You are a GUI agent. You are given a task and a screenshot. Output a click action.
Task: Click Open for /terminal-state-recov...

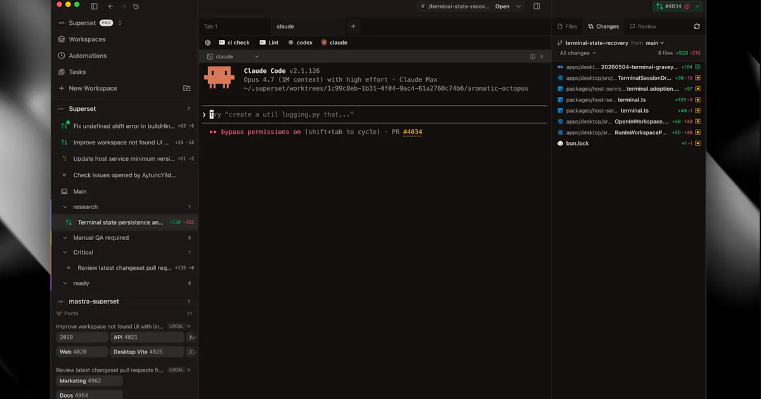pos(502,6)
